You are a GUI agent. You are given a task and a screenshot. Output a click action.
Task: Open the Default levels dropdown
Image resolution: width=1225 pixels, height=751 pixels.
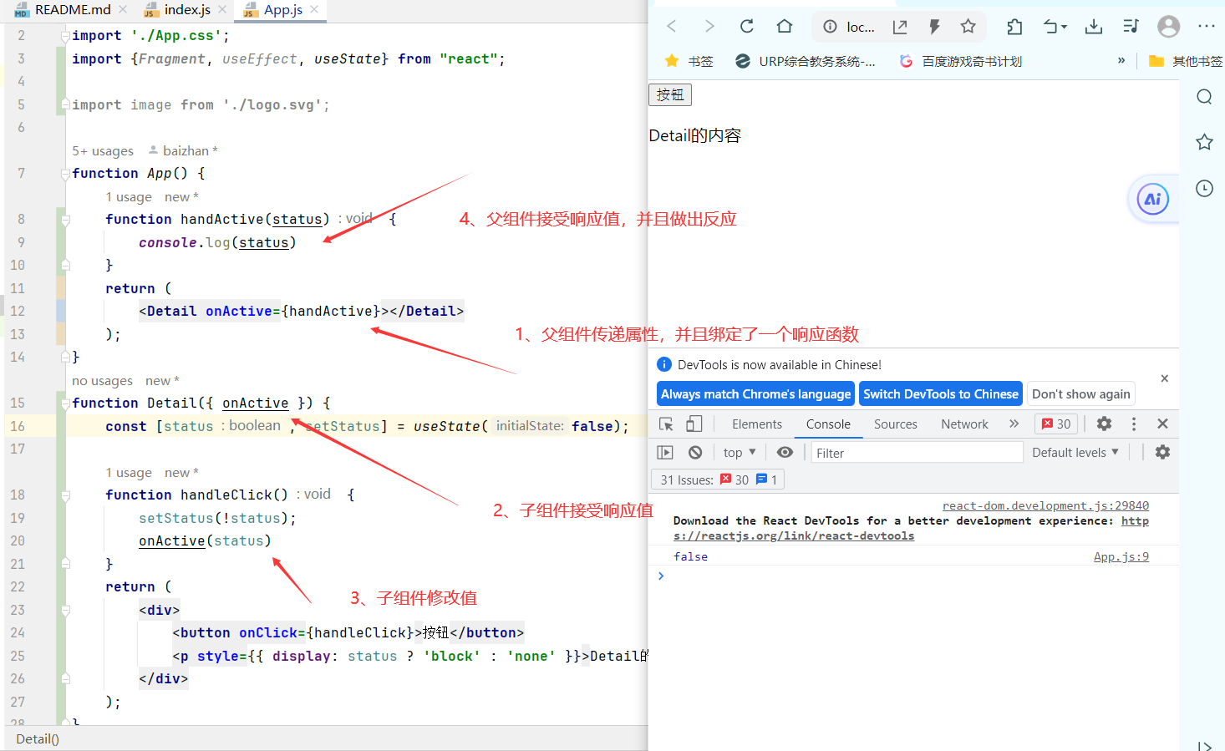click(1075, 452)
